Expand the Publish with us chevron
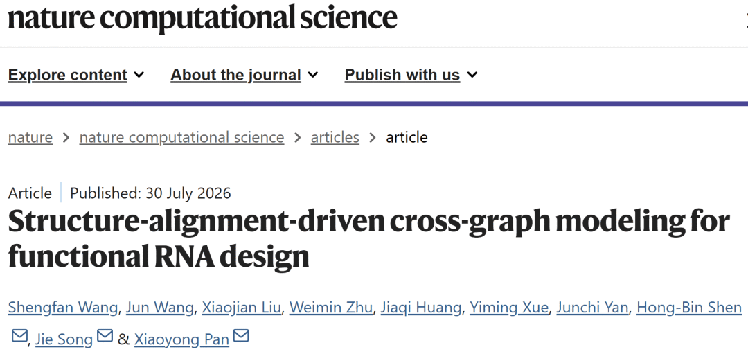This screenshot has width=748, height=354. click(x=472, y=75)
